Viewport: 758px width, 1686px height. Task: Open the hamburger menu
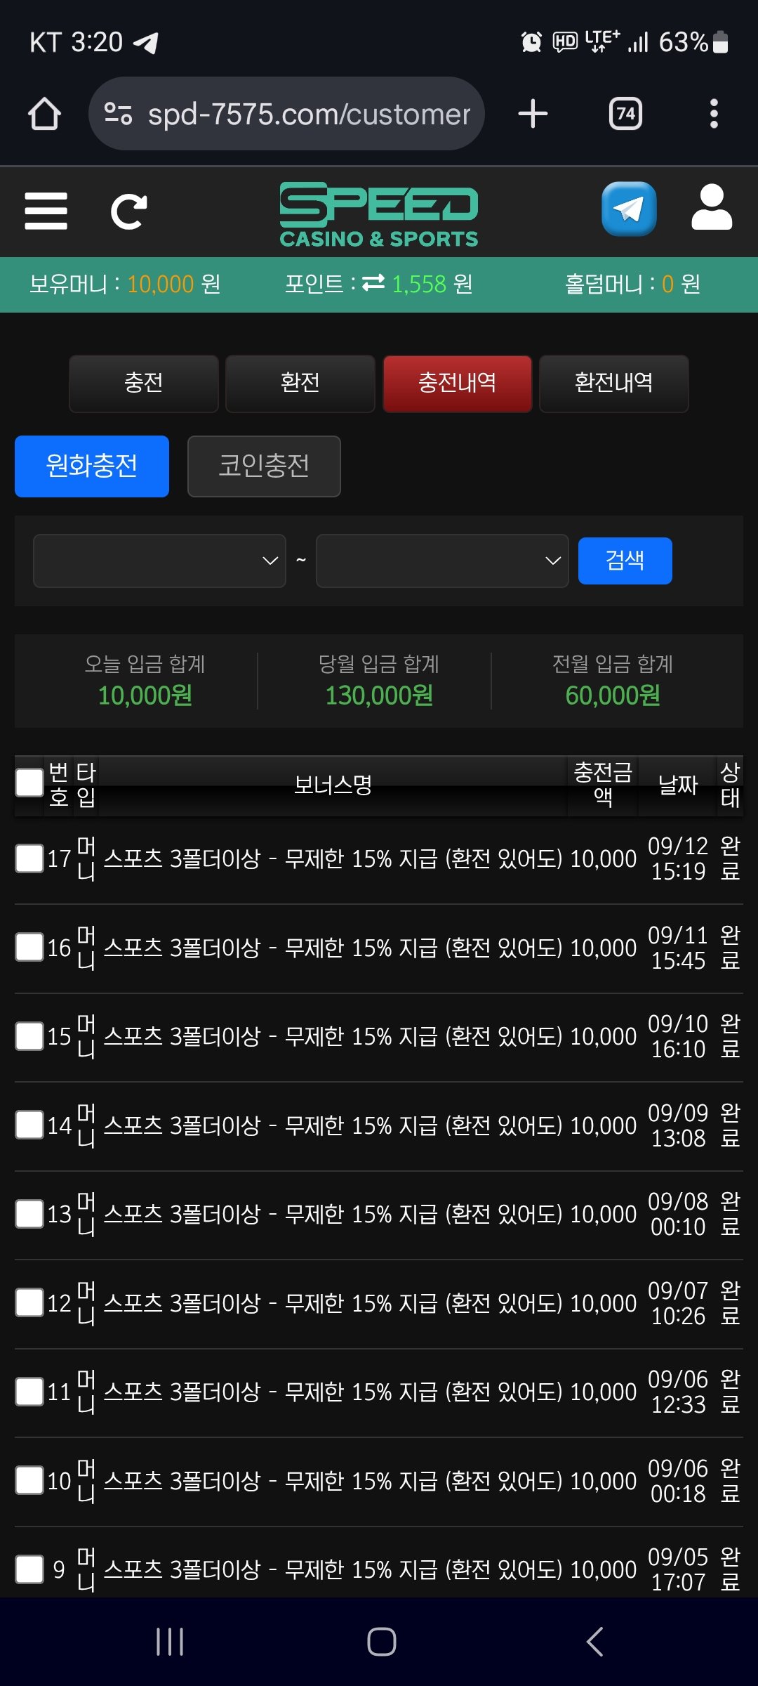point(46,211)
